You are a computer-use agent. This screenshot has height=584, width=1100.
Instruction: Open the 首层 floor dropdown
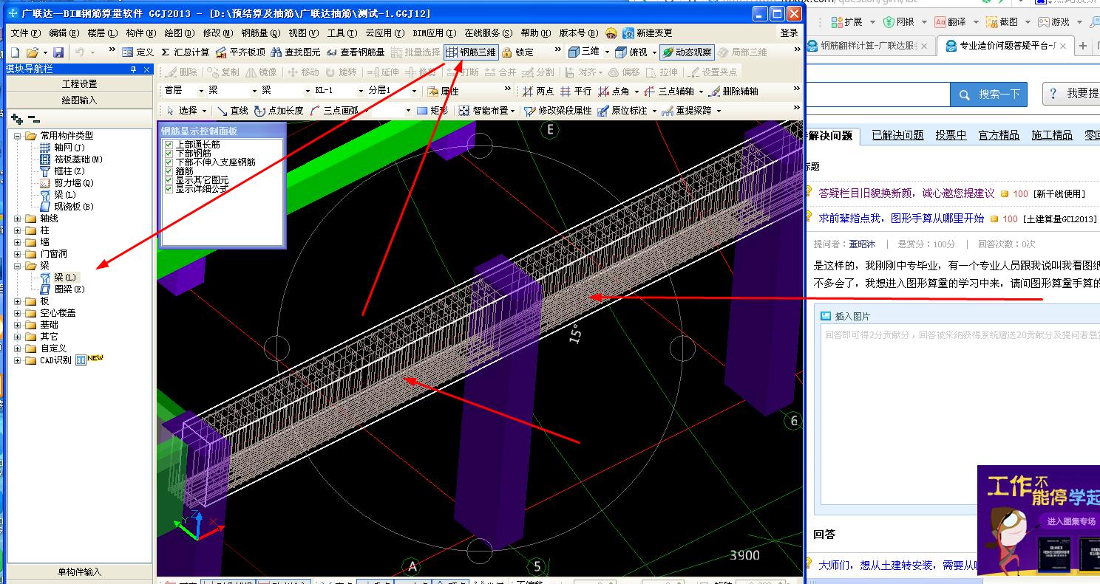201,91
